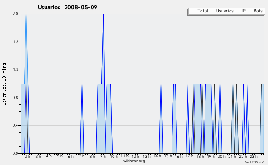Click the '14 h' x-axis label
The width and height of the screenshot is (268, 165).
click(x=157, y=156)
